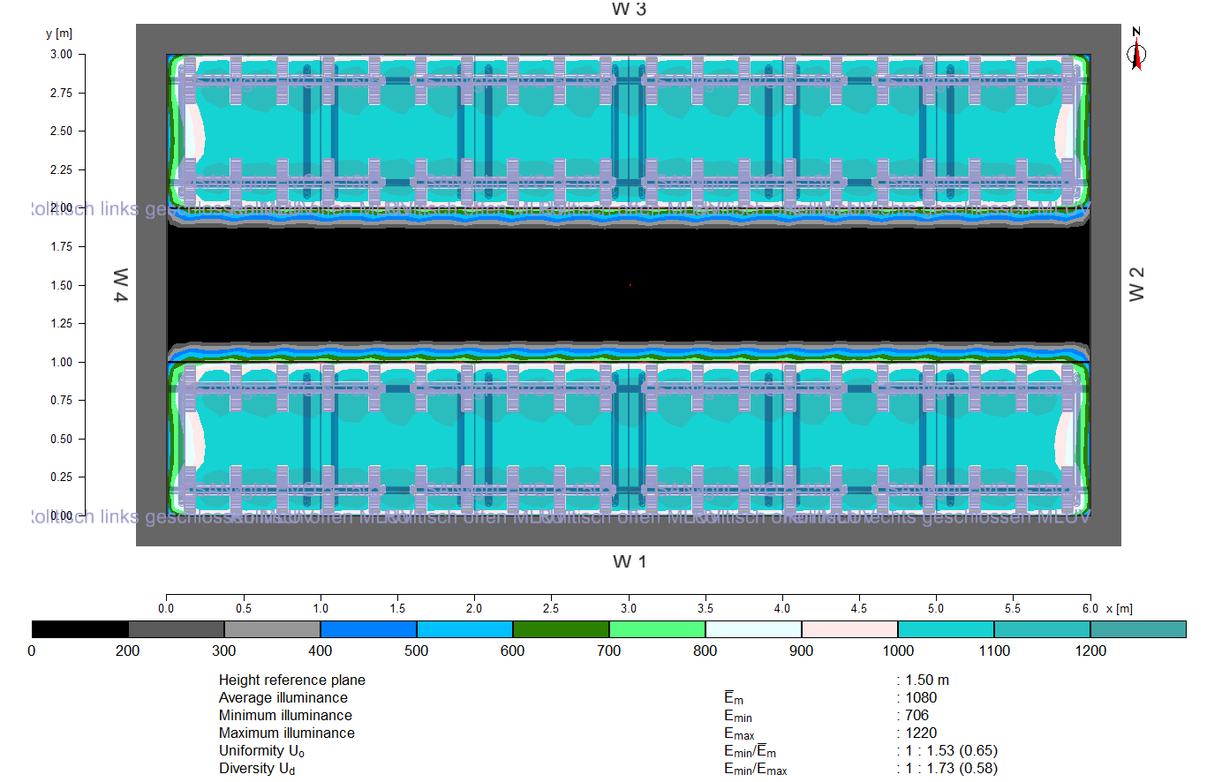Image resolution: width=1207 pixels, height=782 pixels.
Task: Click the legend value 200
Action: point(129,651)
